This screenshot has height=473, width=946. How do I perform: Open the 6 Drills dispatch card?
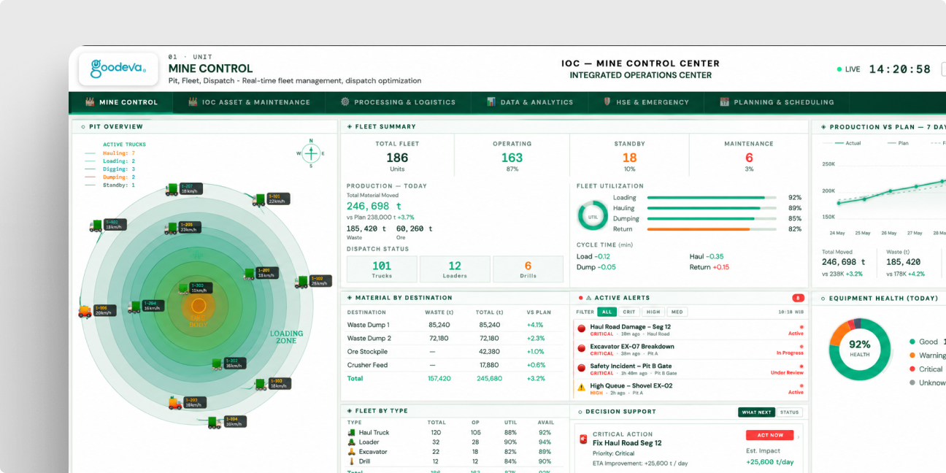click(528, 269)
